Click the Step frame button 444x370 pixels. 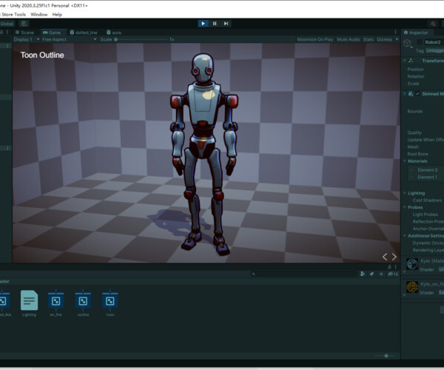pos(226,24)
